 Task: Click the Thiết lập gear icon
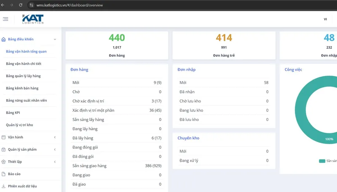[3, 162]
